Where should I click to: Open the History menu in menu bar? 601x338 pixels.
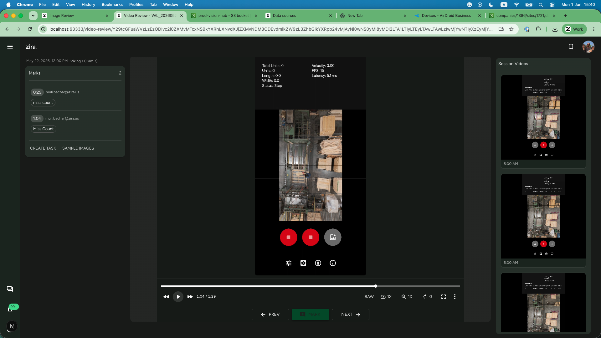tap(88, 4)
